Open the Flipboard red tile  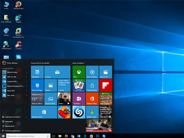[105, 85]
